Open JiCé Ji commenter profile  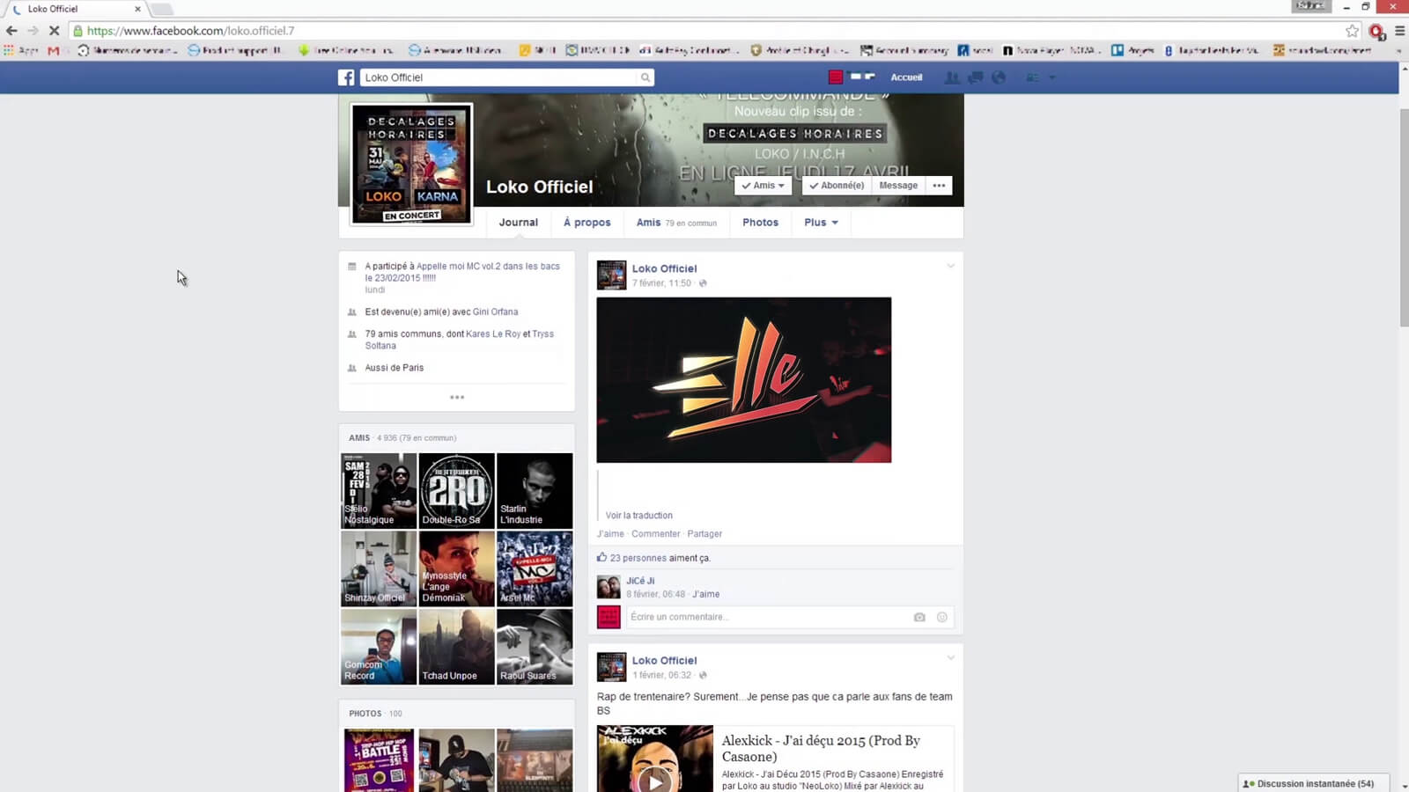[640, 581]
